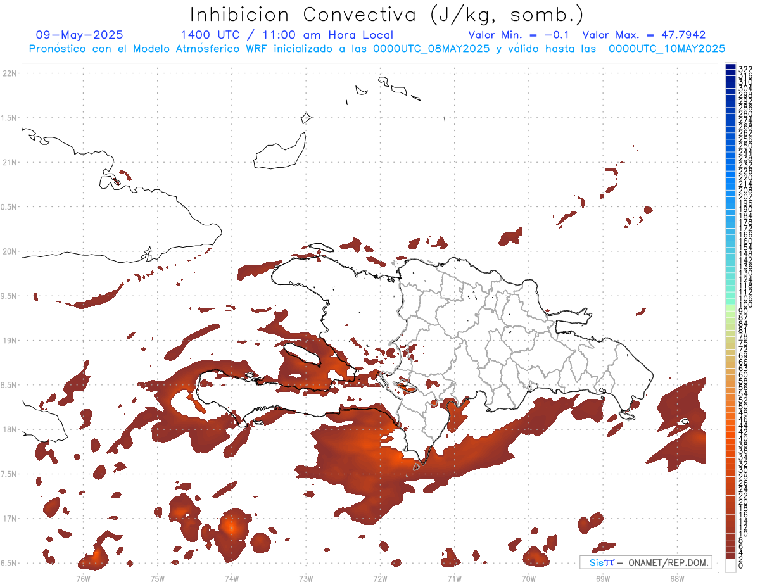
Task: Click the latitude label "17N"
Action: [9, 519]
